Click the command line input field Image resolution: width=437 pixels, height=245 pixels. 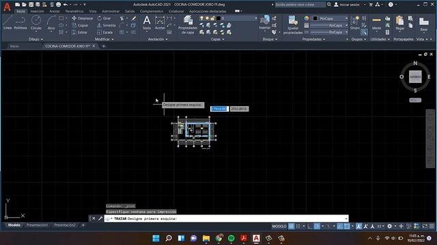[x=226, y=218]
